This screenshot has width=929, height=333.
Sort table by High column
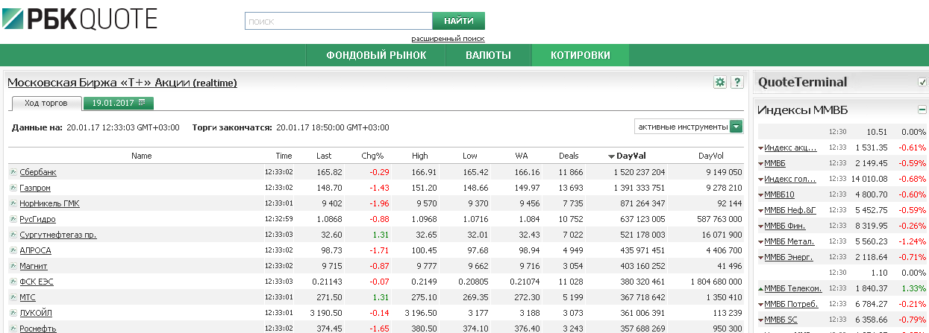tap(420, 156)
